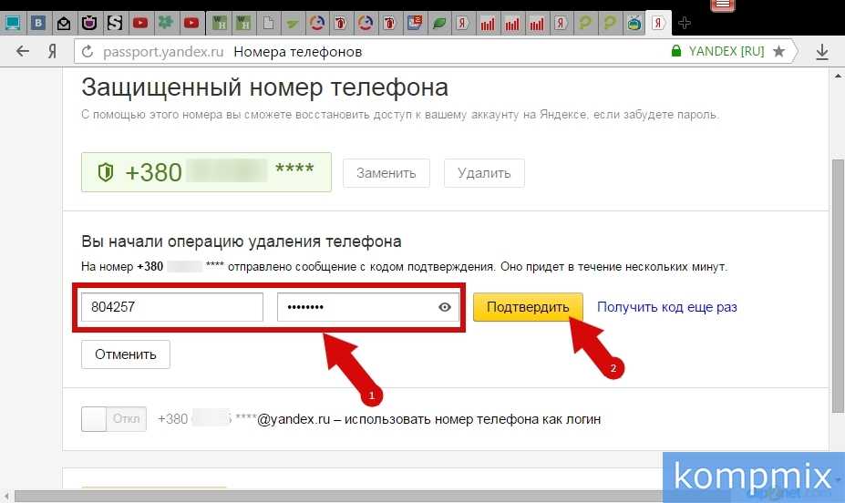Switch to the bold S icon tab
Screen dimensions: 845x503
pyautogui.click(x=114, y=23)
